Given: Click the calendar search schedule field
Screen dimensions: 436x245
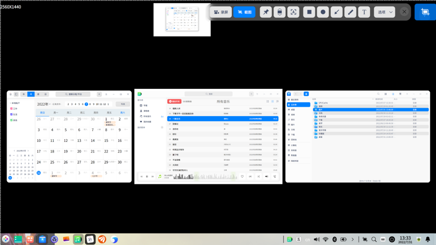Looking at the screenshot, I should point(73,94).
